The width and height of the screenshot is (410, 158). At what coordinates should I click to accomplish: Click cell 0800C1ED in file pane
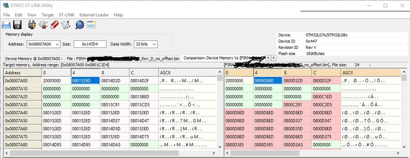tap(326, 97)
